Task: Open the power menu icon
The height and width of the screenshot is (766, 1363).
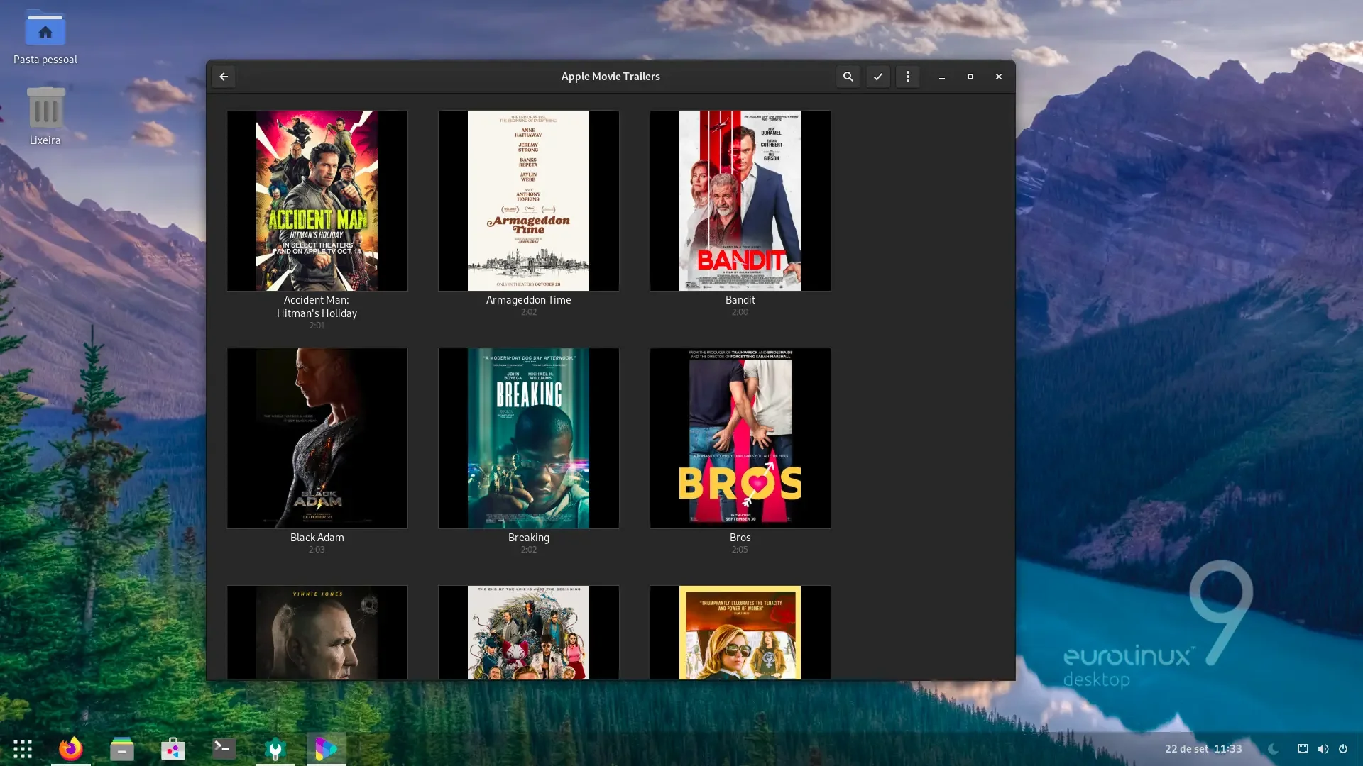Action: click(1343, 749)
